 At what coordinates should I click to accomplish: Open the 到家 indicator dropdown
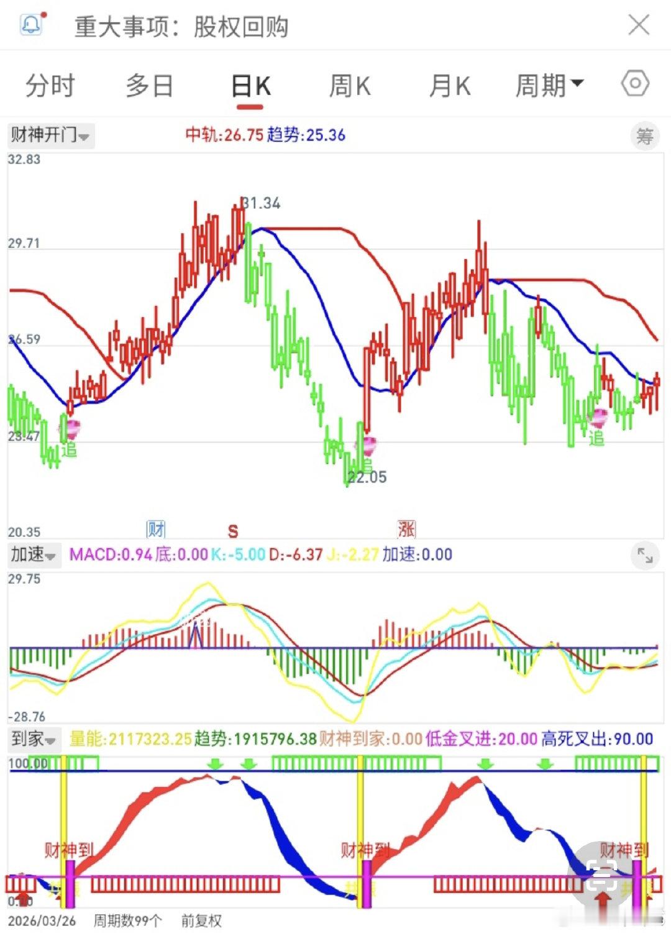coord(34,738)
